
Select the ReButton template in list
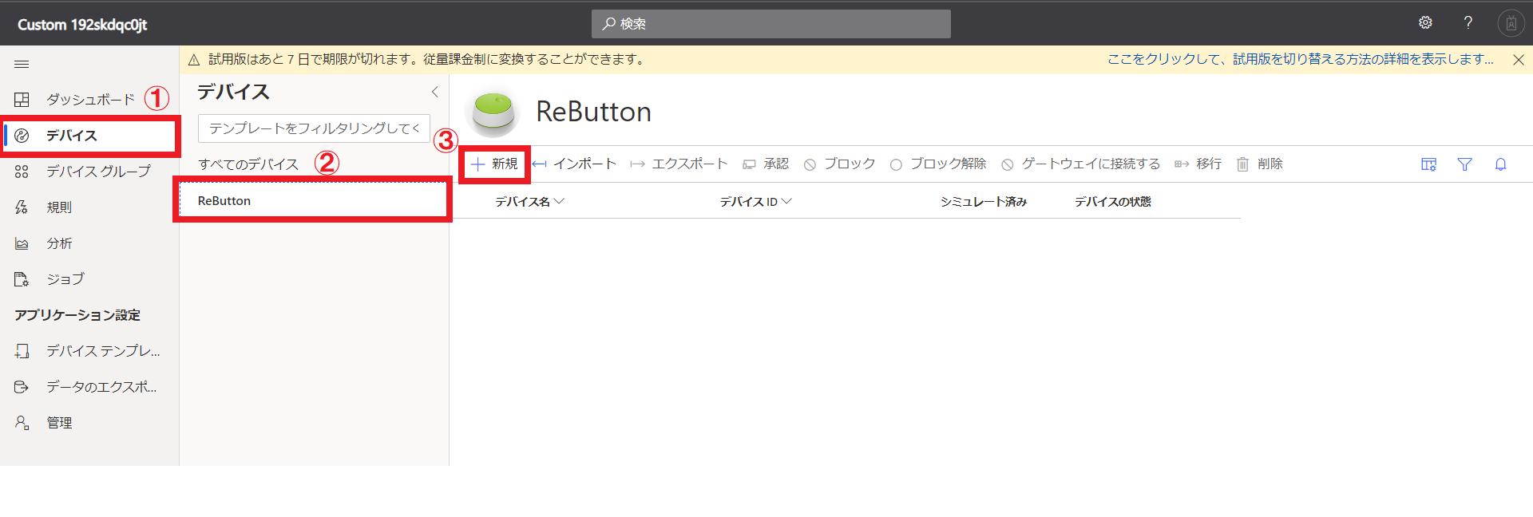(x=313, y=201)
